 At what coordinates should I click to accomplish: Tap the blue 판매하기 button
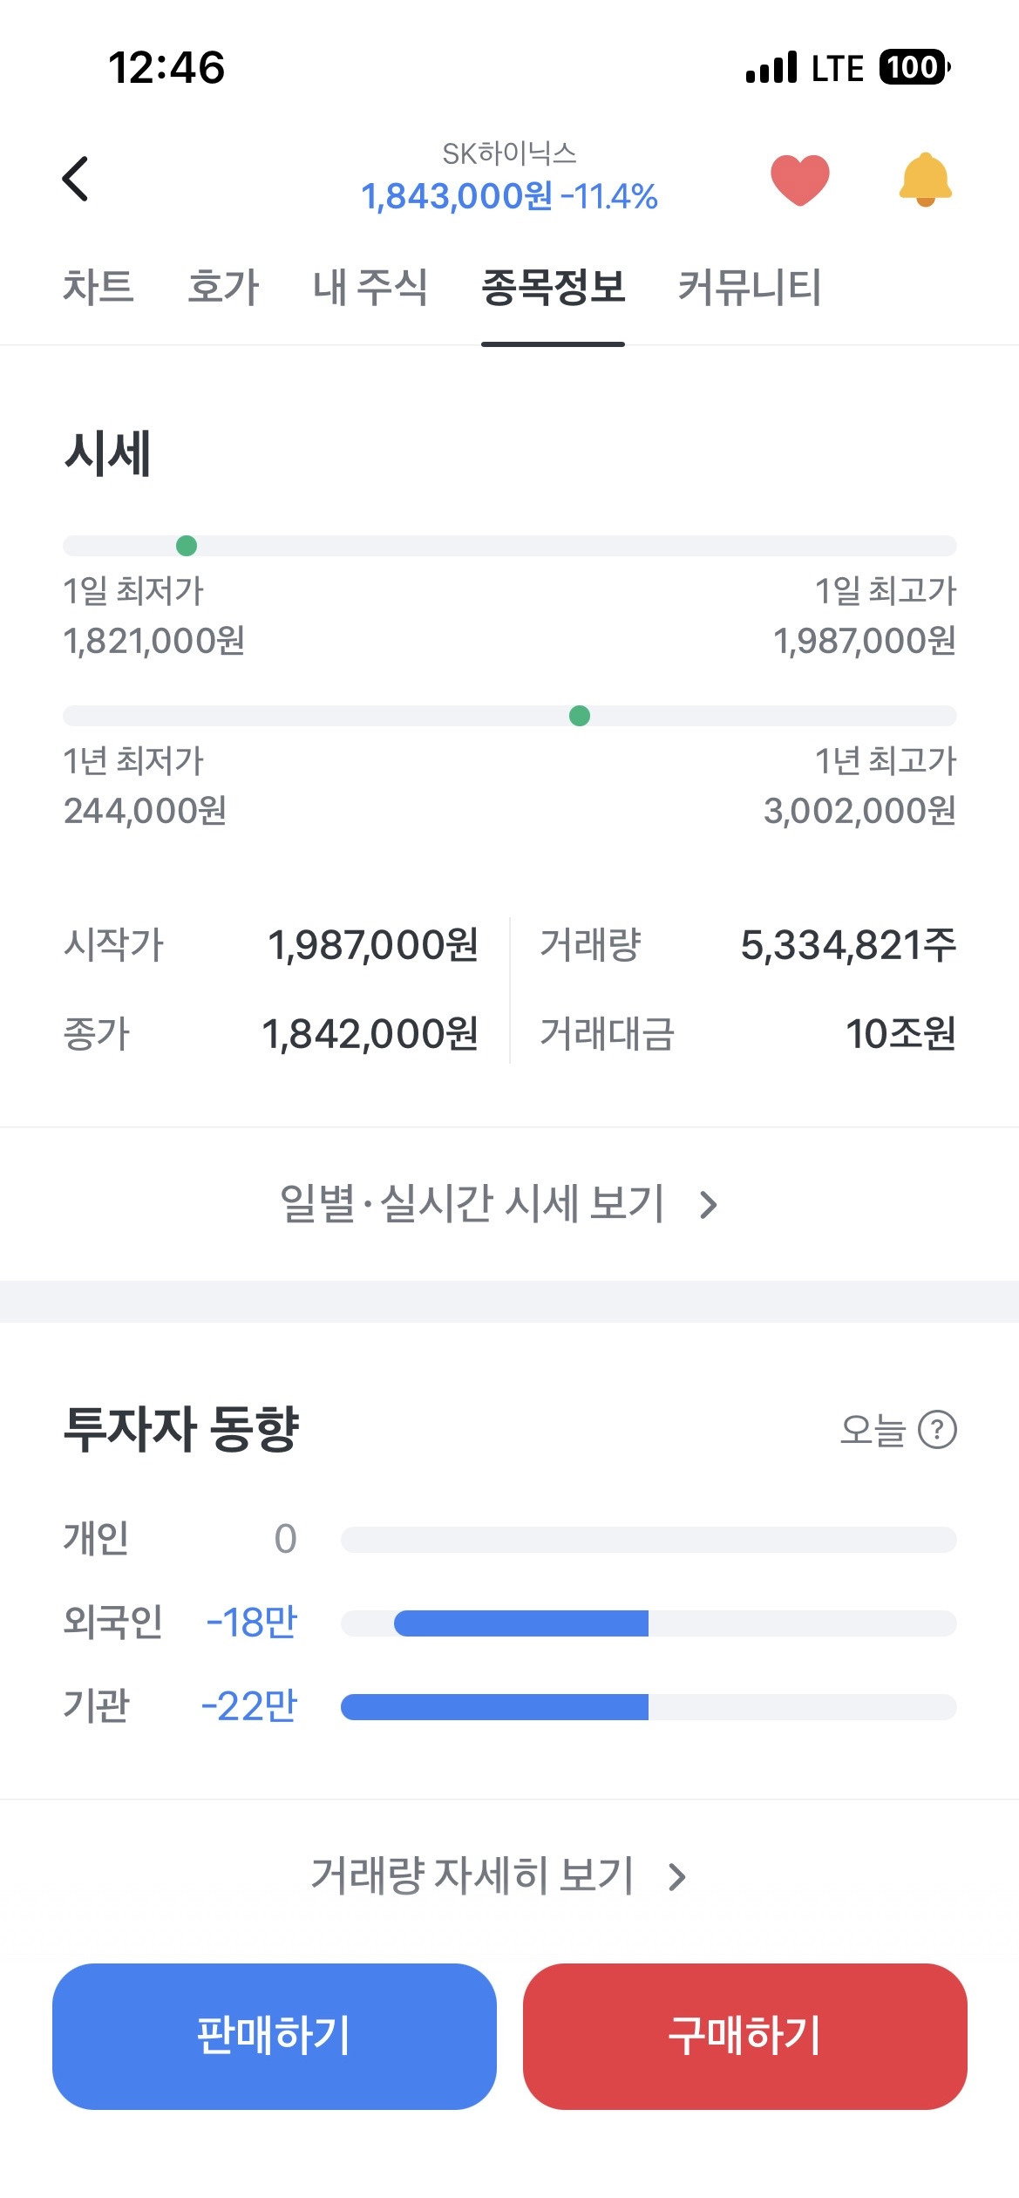[x=275, y=2036]
